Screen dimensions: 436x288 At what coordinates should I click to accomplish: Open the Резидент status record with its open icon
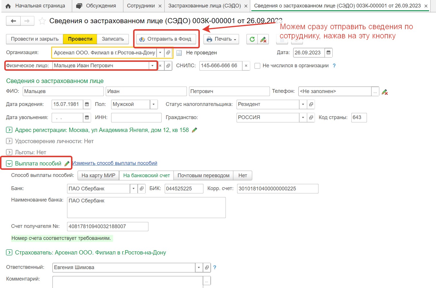click(x=311, y=104)
